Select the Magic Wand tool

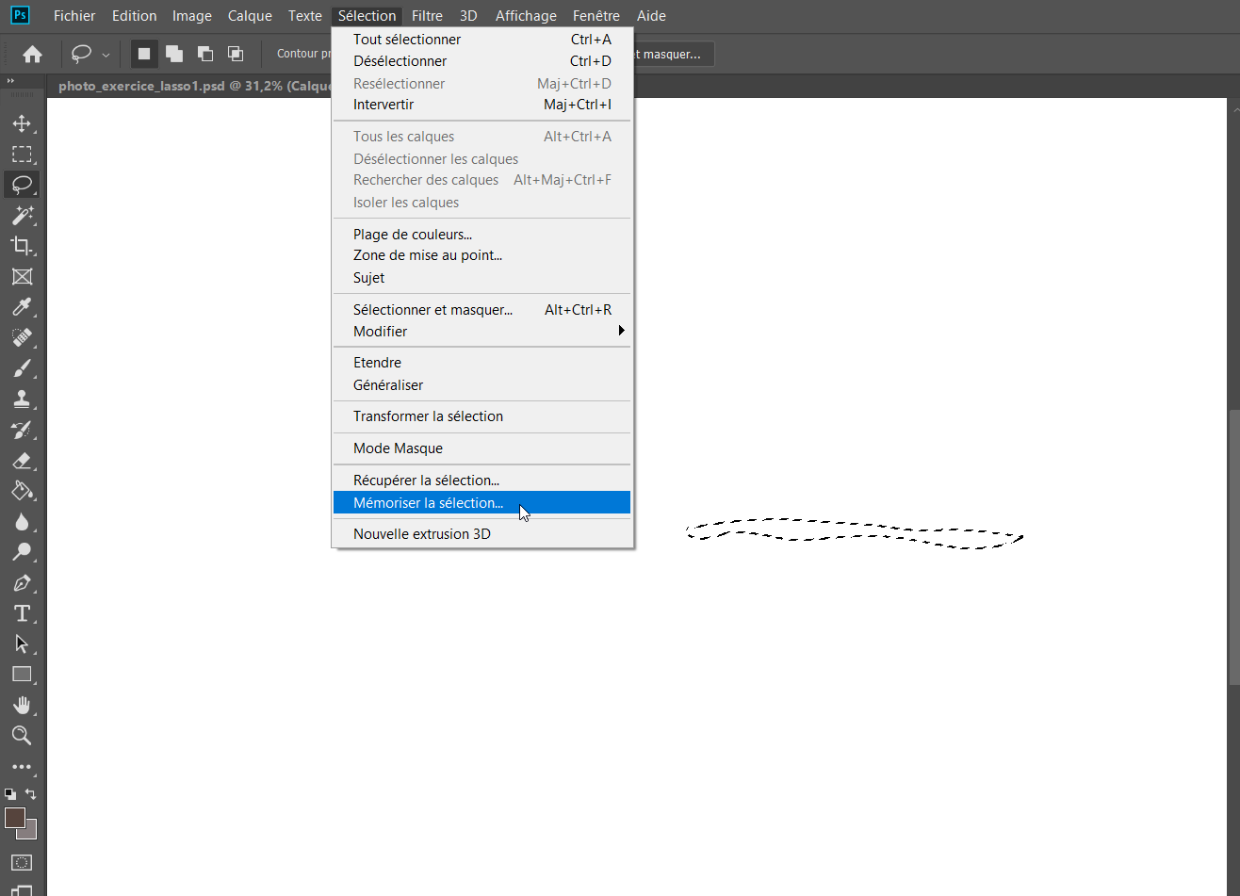pos(22,215)
